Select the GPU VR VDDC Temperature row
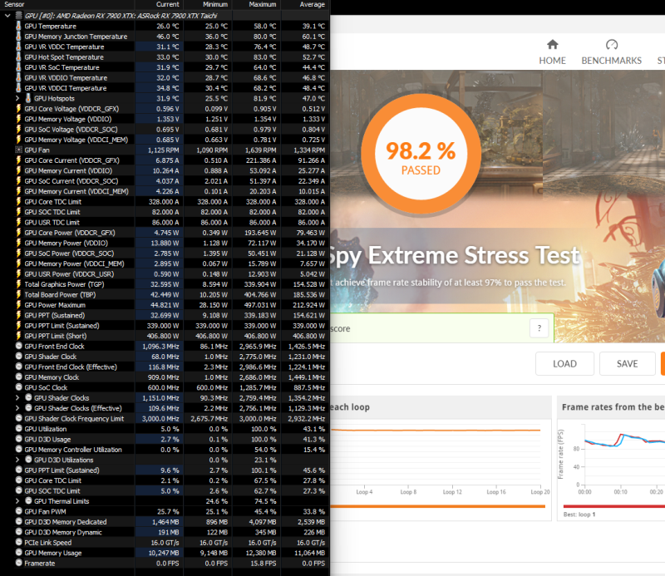 (165, 47)
